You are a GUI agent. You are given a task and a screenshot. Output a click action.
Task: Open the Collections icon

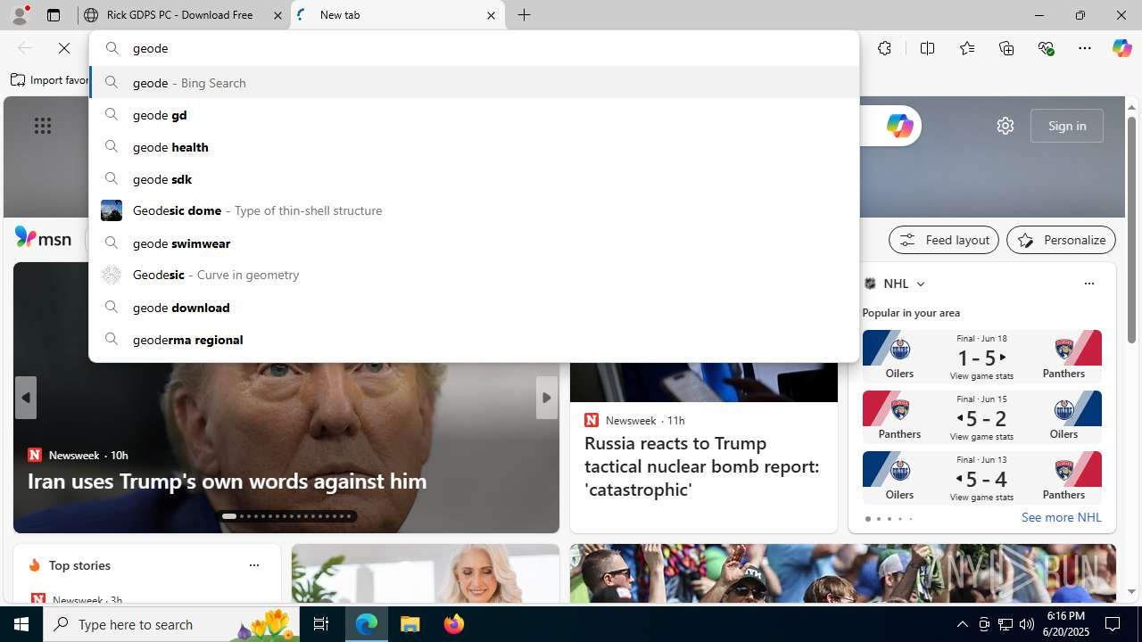(x=1006, y=48)
